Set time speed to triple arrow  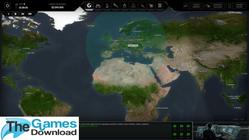(23, 14)
